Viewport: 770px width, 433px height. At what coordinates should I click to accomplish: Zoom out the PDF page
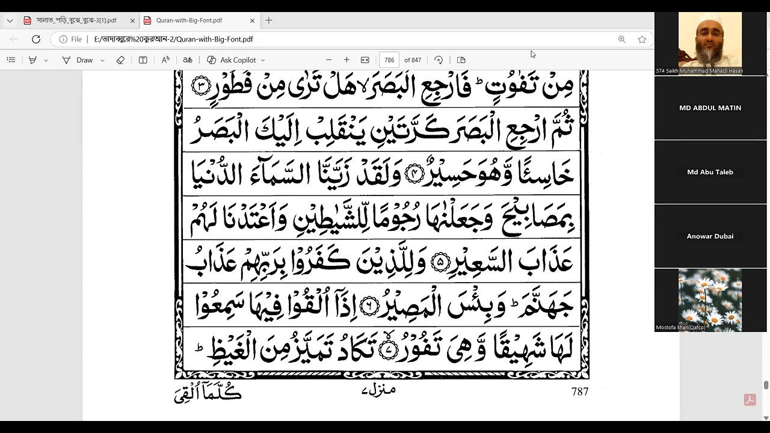[328, 60]
